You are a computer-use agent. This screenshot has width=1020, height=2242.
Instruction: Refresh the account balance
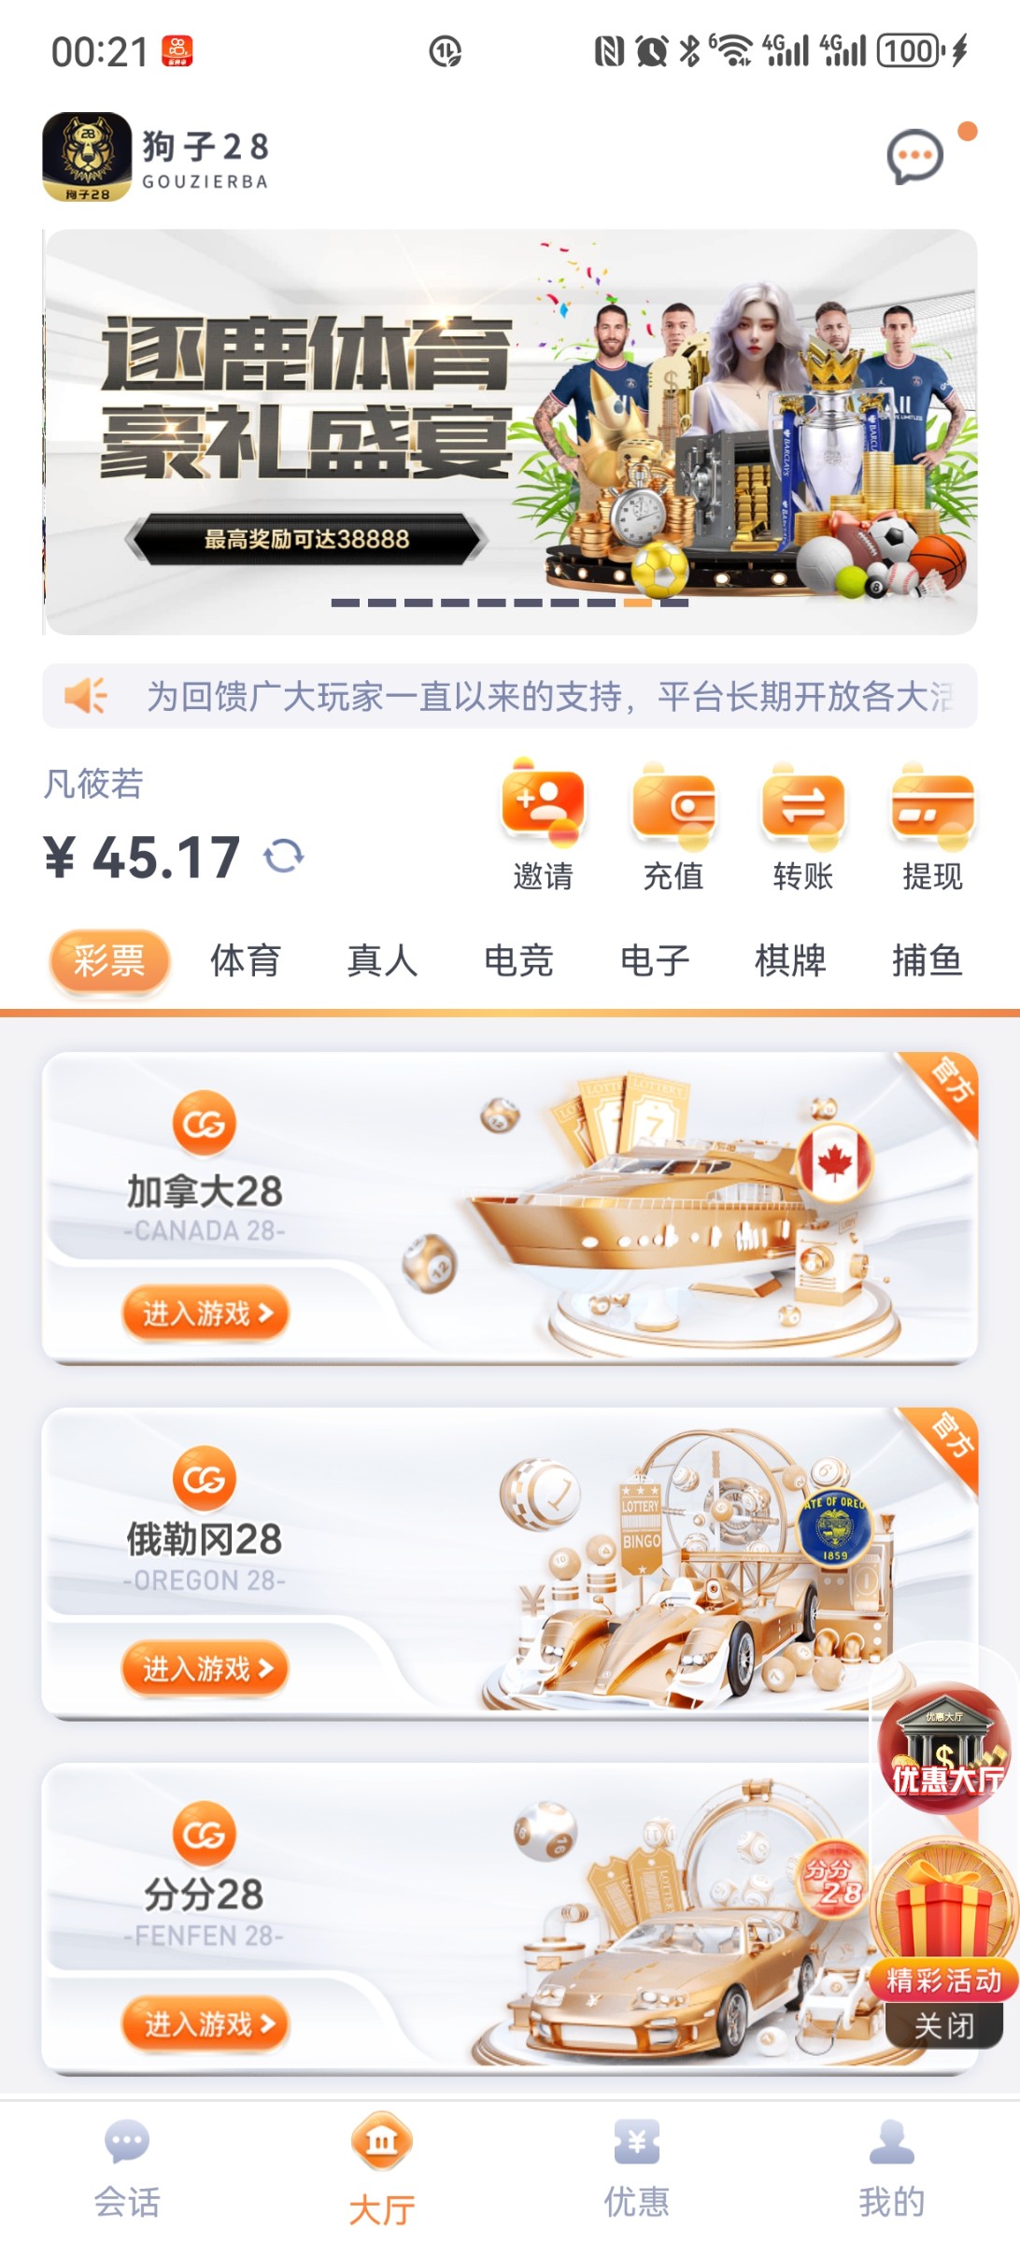pos(284,856)
